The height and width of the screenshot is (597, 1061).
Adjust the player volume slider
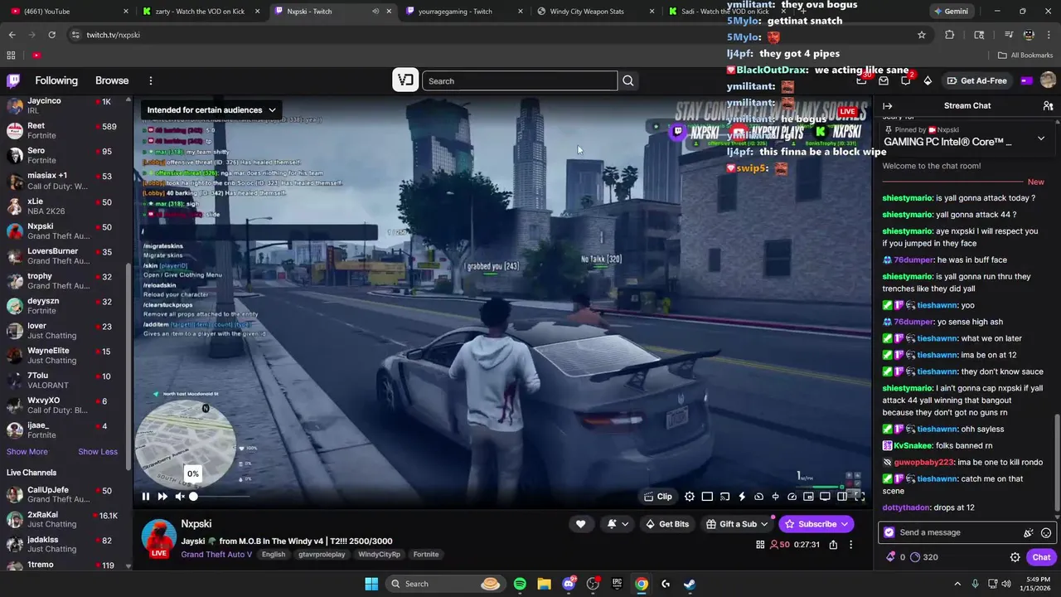pos(220,497)
